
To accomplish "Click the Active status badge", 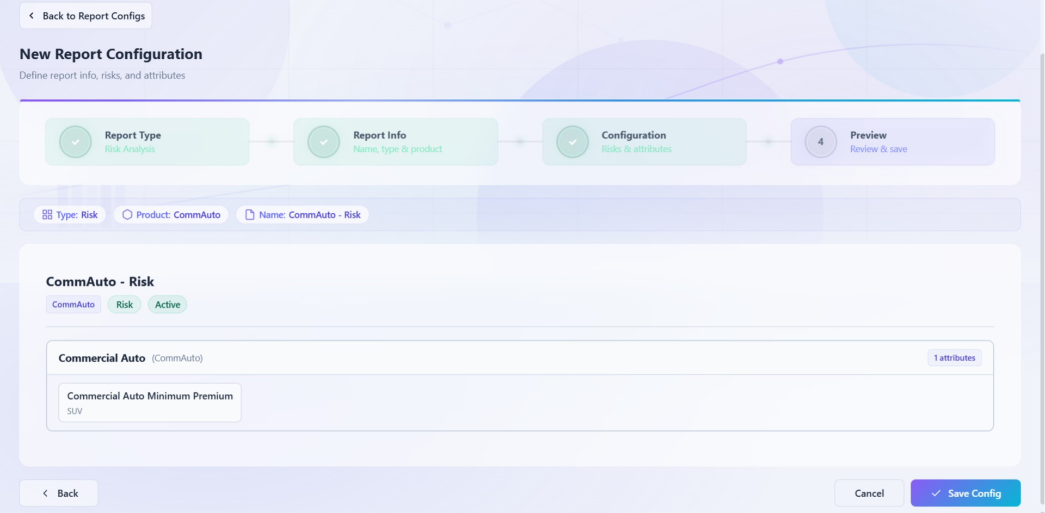I will [x=168, y=305].
